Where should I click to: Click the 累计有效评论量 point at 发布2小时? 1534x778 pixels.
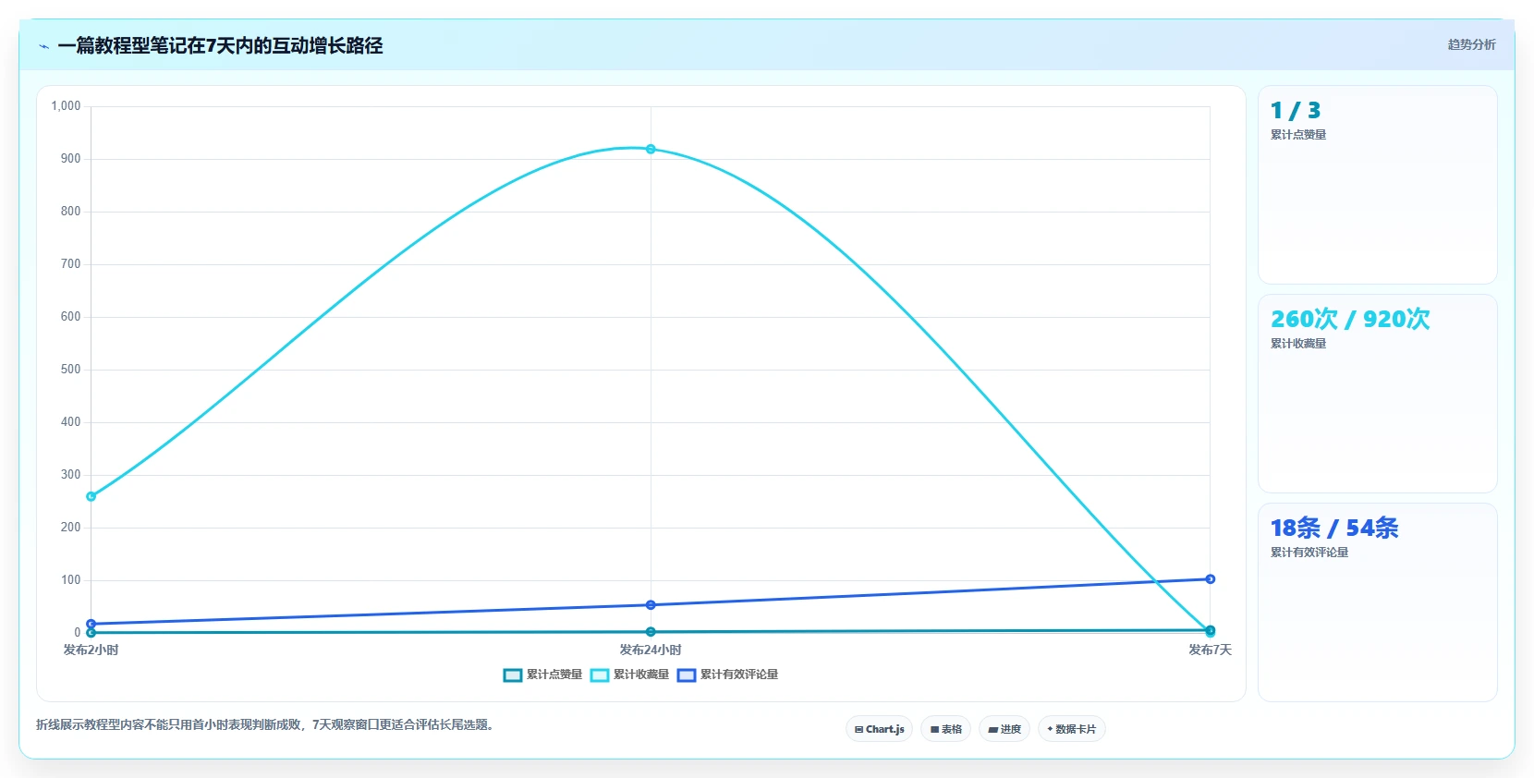[91, 624]
